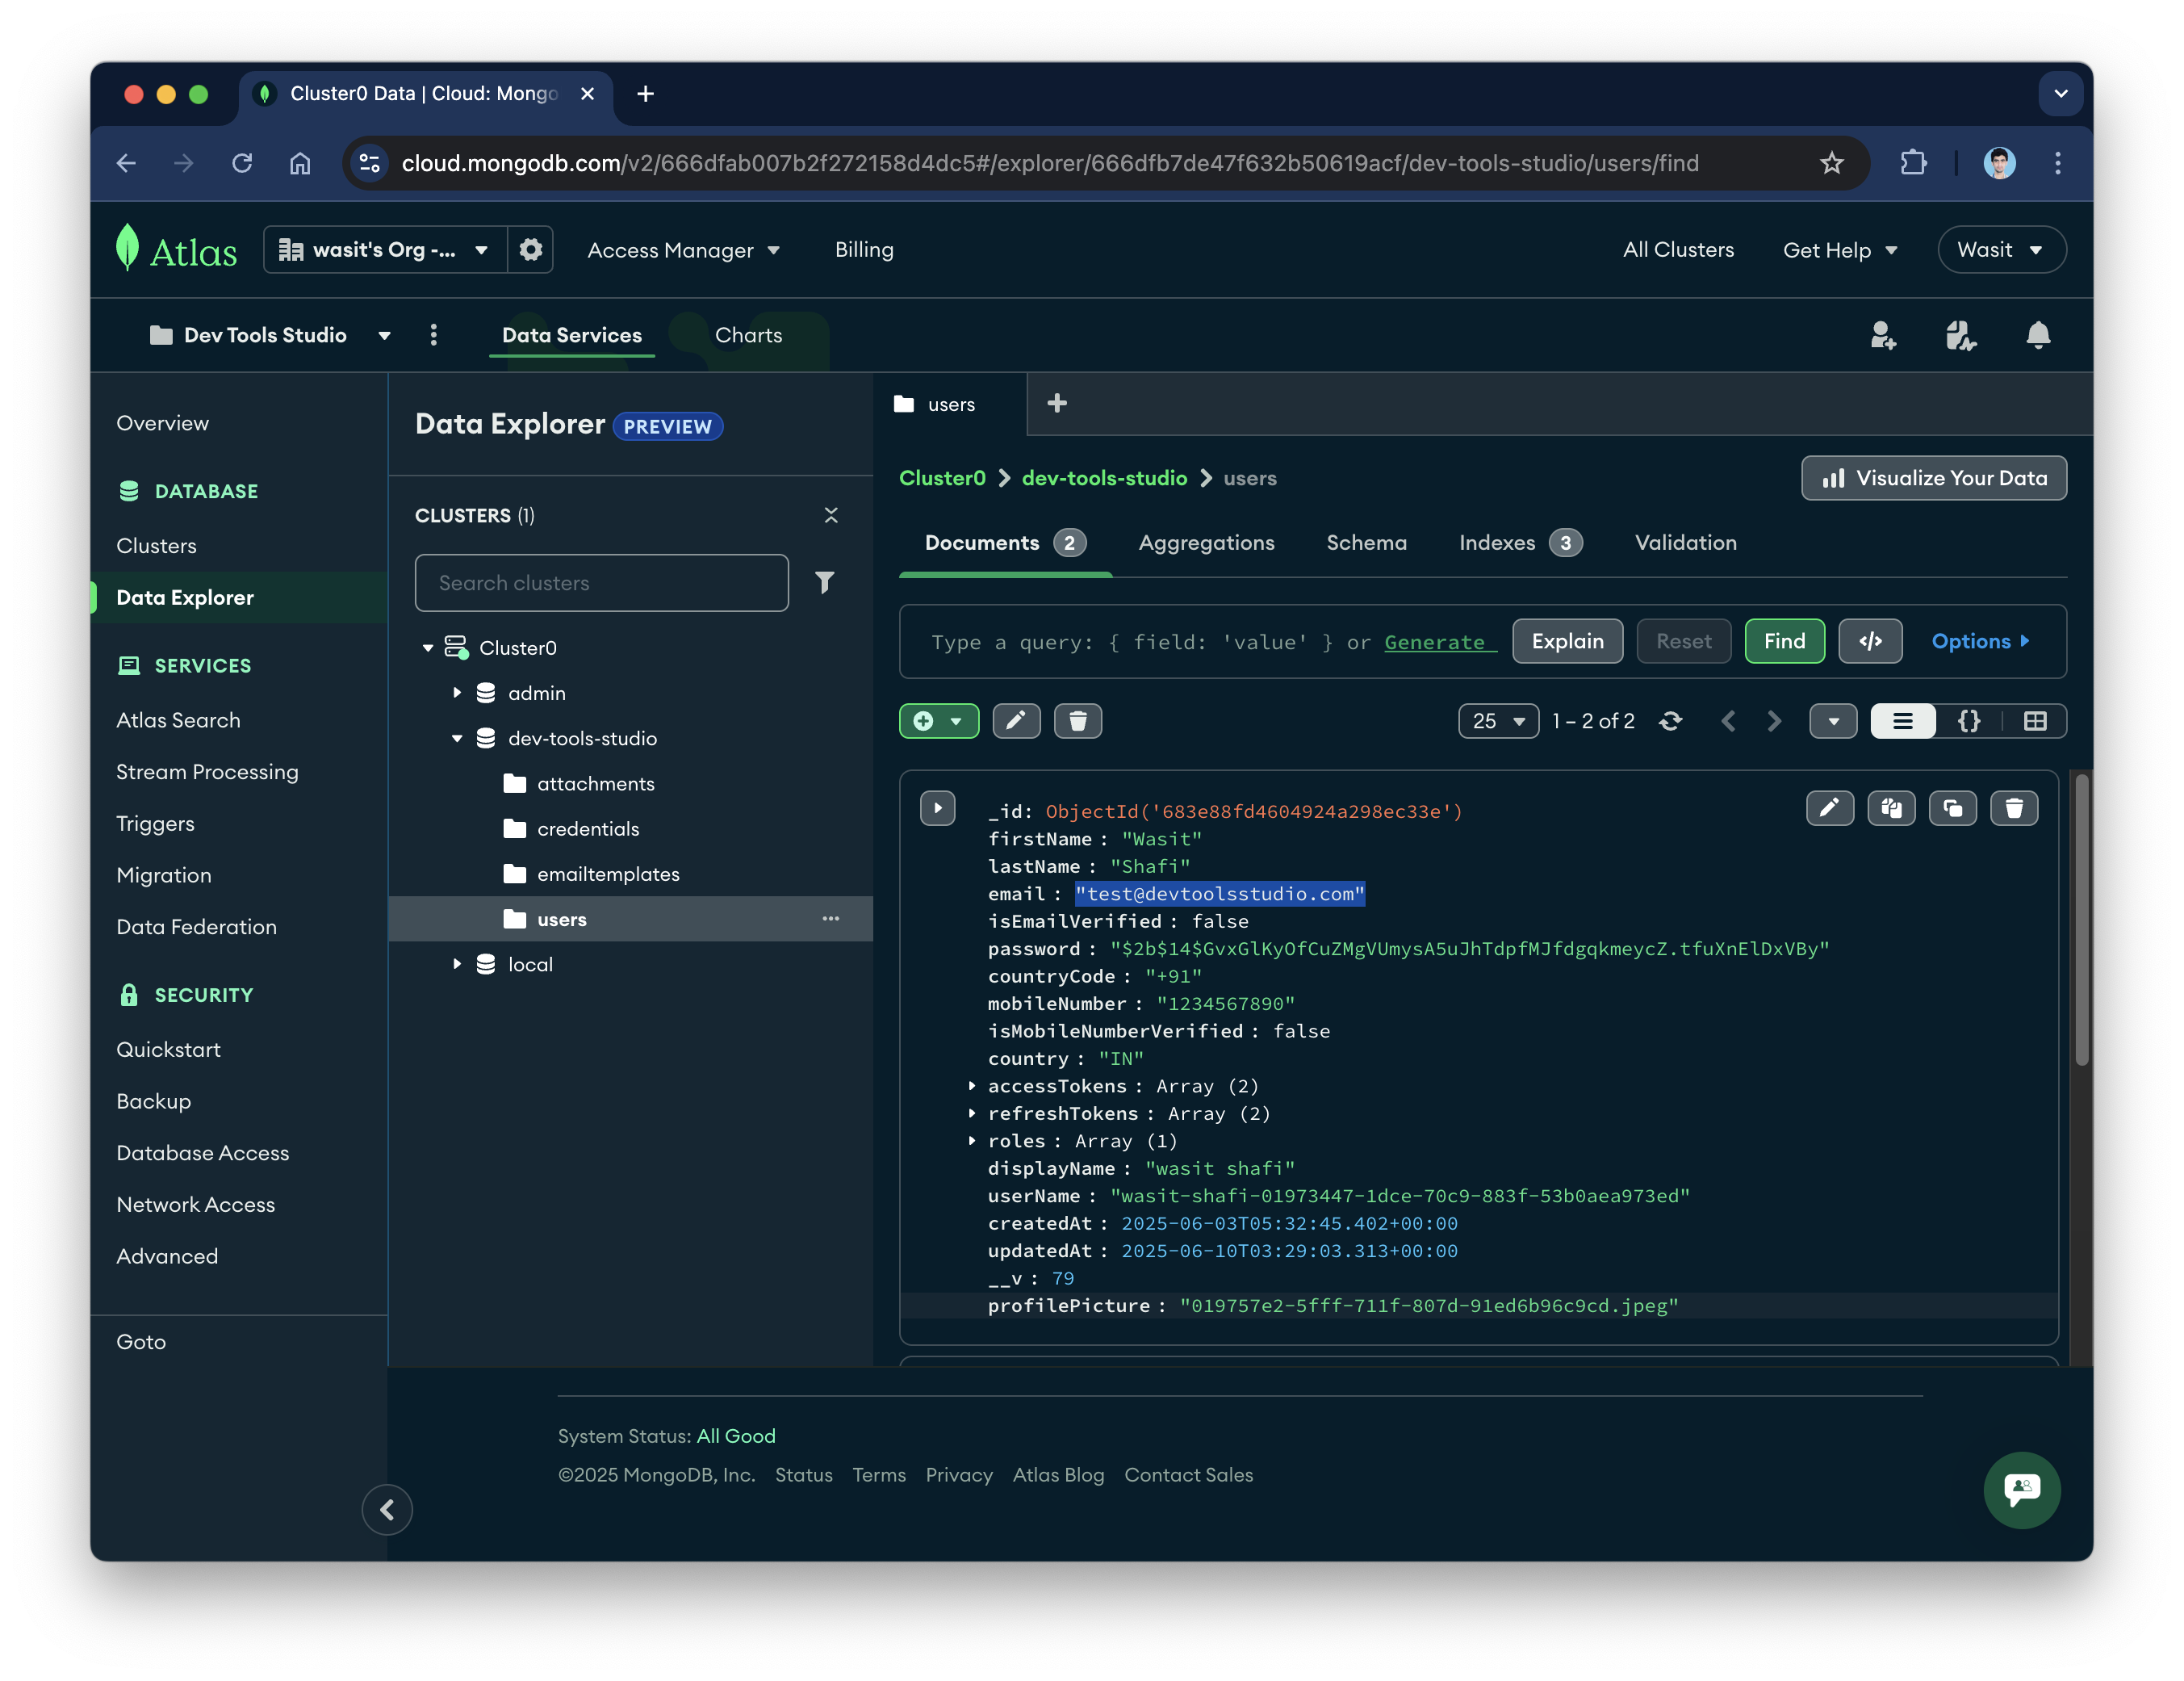This screenshot has width=2184, height=1681.
Task: Switch to table document view
Action: (x=2034, y=720)
